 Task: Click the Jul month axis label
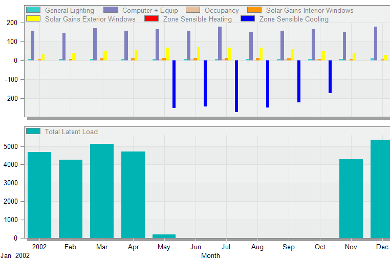coord(226,247)
